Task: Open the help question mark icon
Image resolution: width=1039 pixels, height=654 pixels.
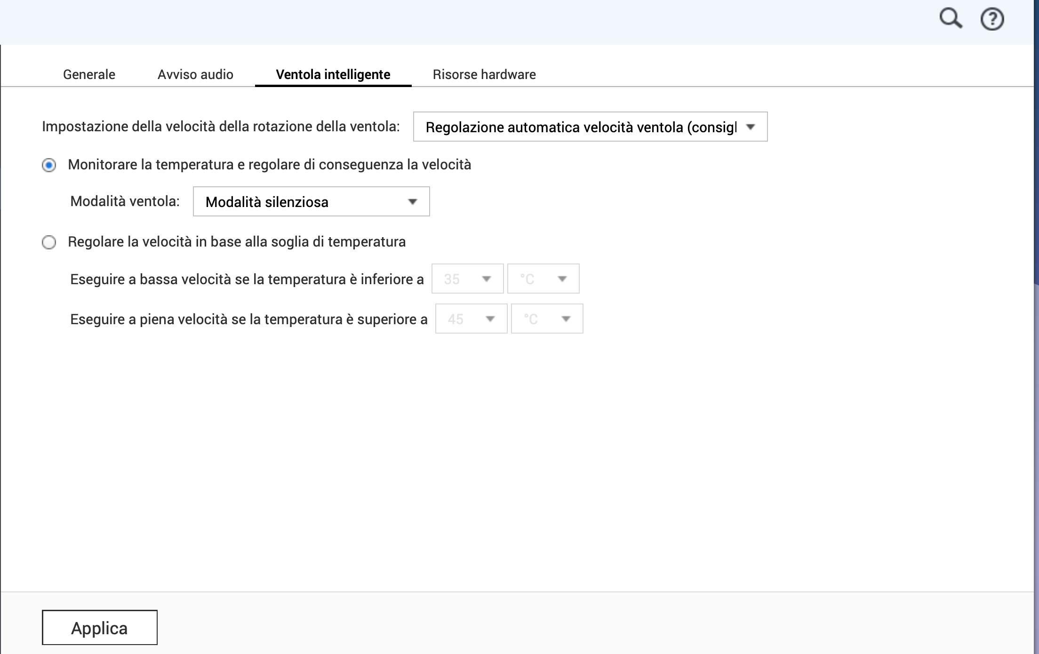Action: click(x=992, y=20)
